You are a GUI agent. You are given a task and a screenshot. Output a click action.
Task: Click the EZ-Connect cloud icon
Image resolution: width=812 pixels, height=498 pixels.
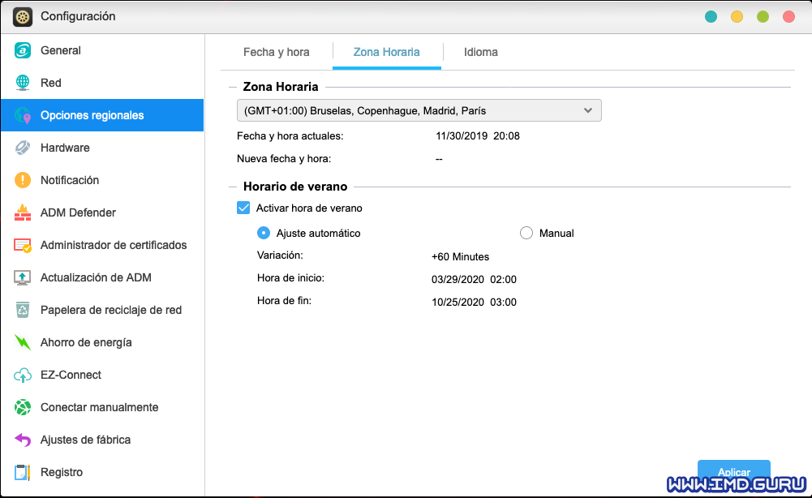(23, 375)
